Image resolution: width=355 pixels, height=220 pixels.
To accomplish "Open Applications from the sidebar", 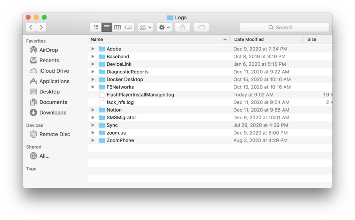I will click(54, 81).
